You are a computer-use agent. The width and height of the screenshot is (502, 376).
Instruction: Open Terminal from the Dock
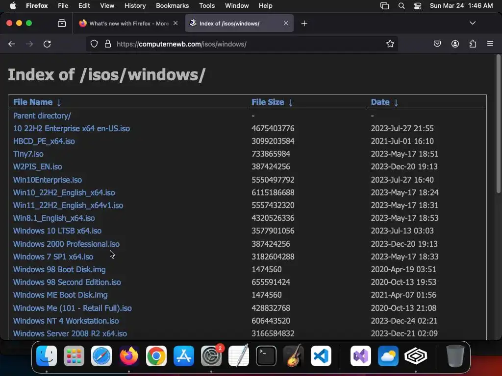pos(266,356)
